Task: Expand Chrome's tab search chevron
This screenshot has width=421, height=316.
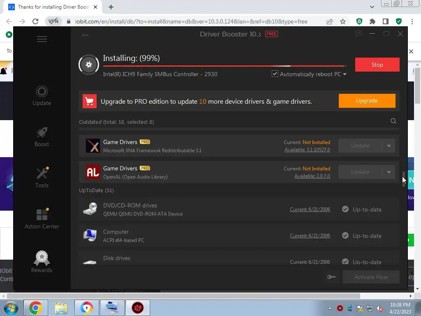Action: [x=372, y=7]
